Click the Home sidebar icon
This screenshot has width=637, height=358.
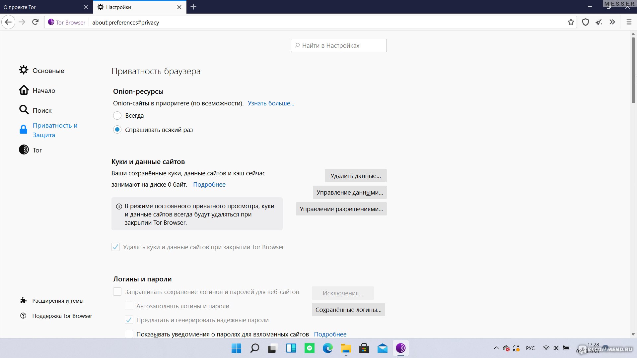tap(24, 90)
